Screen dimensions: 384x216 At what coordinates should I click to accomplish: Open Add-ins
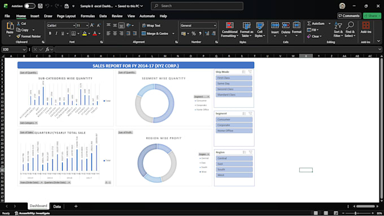(366, 28)
